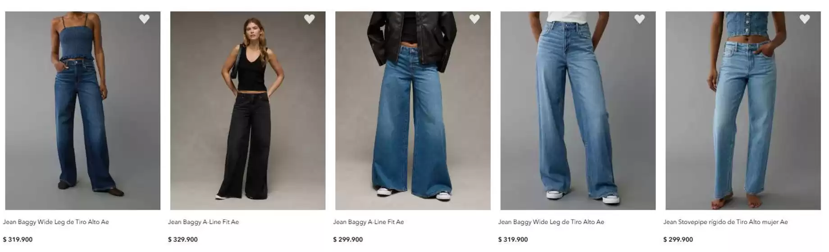This screenshot has width=829, height=252.
Task: Open the fourth product's Wide Leg title
Action: pos(551,222)
